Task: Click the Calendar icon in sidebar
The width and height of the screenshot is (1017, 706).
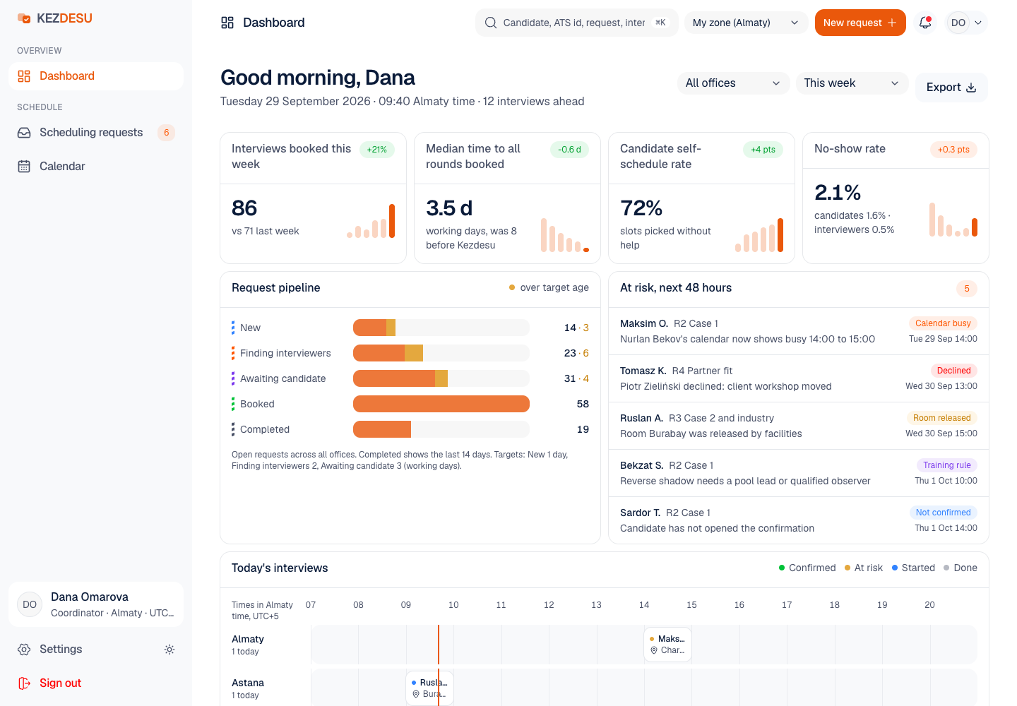Action: click(24, 167)
